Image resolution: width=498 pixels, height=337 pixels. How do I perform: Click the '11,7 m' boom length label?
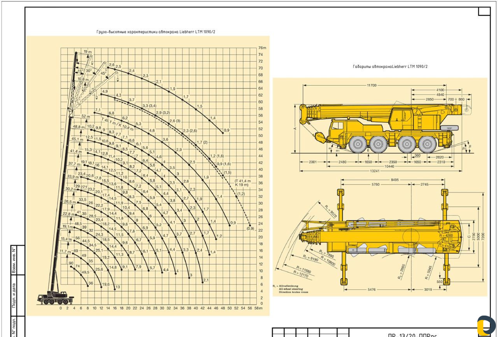coord(65,252)
